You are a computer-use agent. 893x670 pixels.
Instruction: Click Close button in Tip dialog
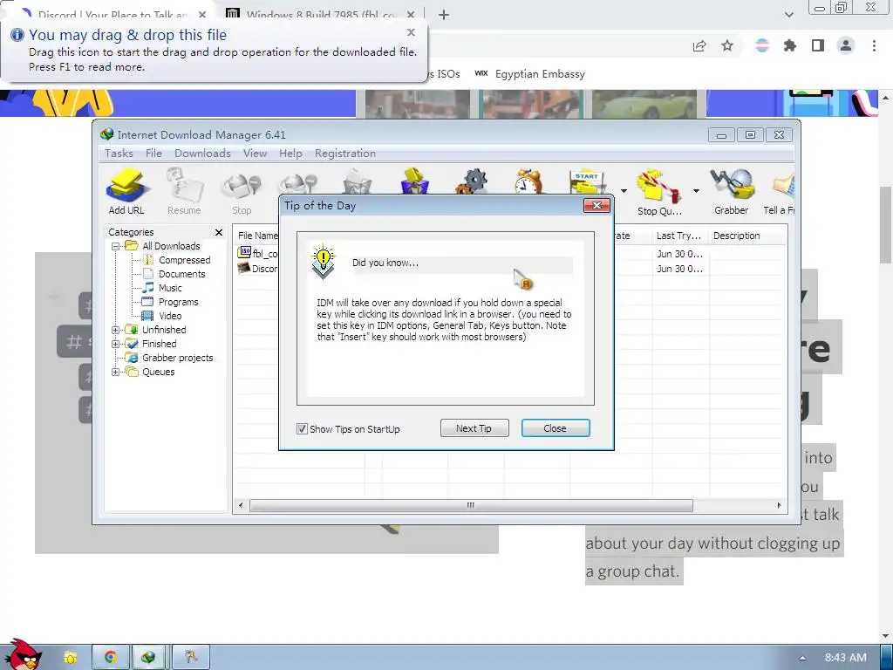pyautogui.click(x=556, y=428)
